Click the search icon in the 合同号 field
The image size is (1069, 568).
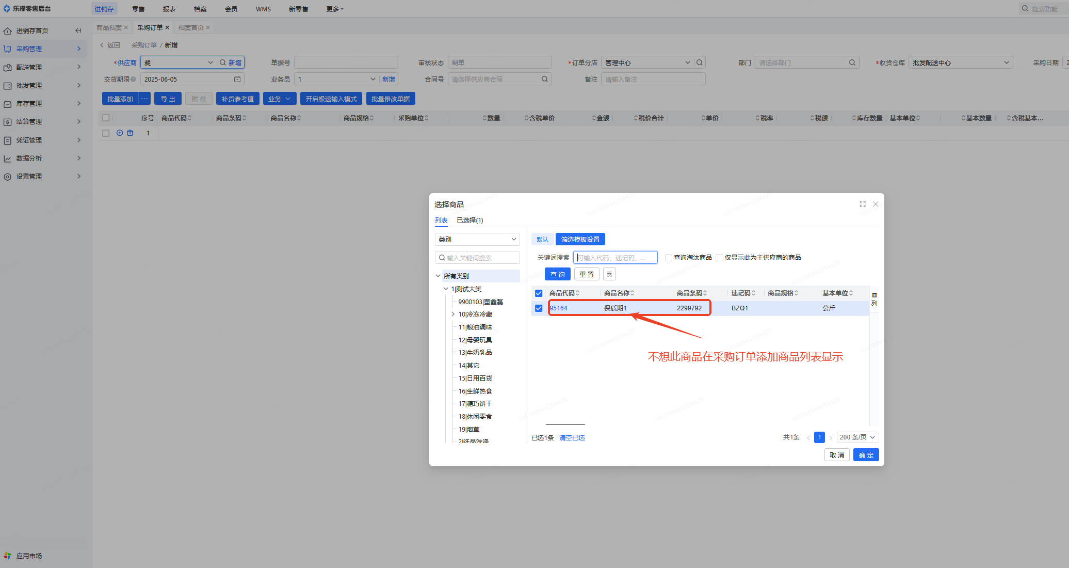point(545,79)
